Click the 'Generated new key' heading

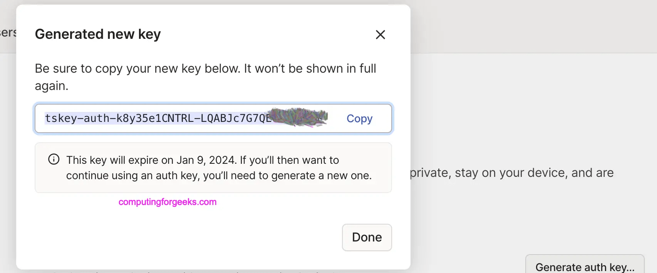pos(98,34)
